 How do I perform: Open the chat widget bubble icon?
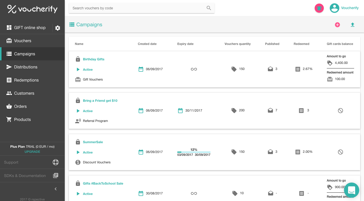tap(352, 190)
